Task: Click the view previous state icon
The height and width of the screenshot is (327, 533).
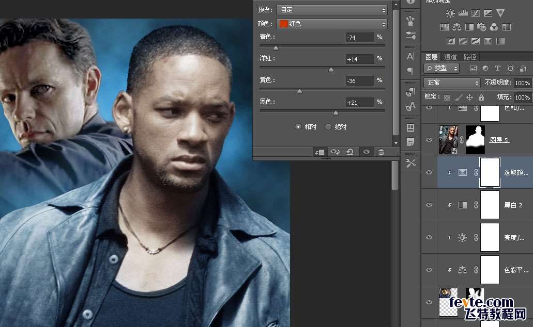Action: 335,152
